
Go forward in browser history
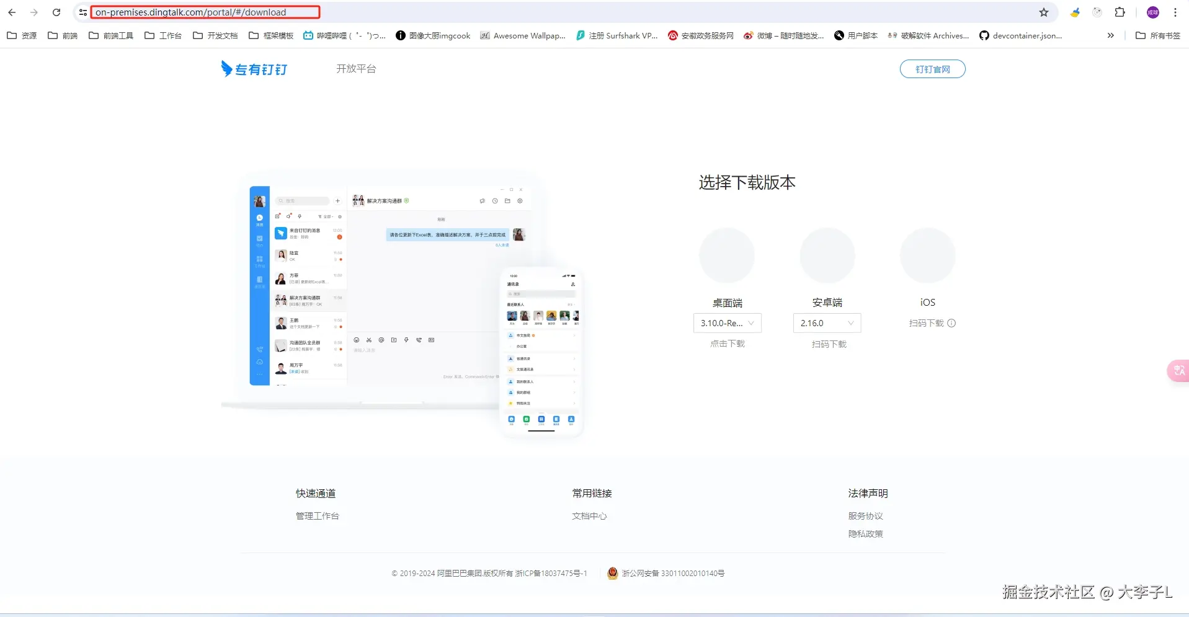34,12
